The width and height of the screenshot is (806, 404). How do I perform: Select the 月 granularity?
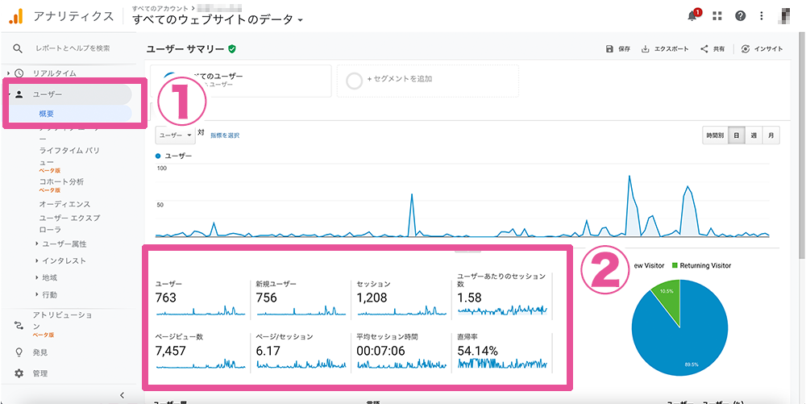[x=771, y=135]
